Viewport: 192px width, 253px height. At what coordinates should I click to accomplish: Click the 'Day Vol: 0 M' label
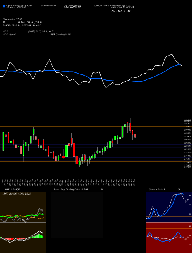pyautogui.click(x=121, y=11)
